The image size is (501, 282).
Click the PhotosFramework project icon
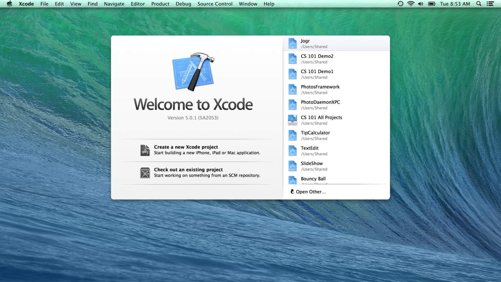293,89
